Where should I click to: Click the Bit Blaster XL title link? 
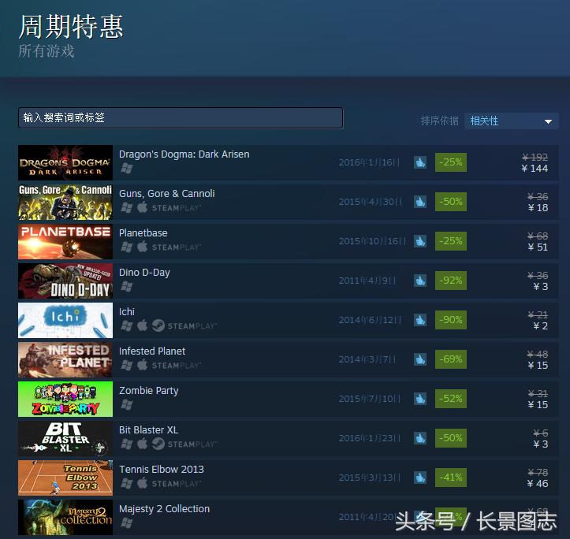[149, 430]
